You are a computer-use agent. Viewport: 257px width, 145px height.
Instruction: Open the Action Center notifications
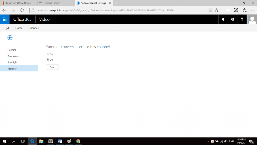coord(251,141)
